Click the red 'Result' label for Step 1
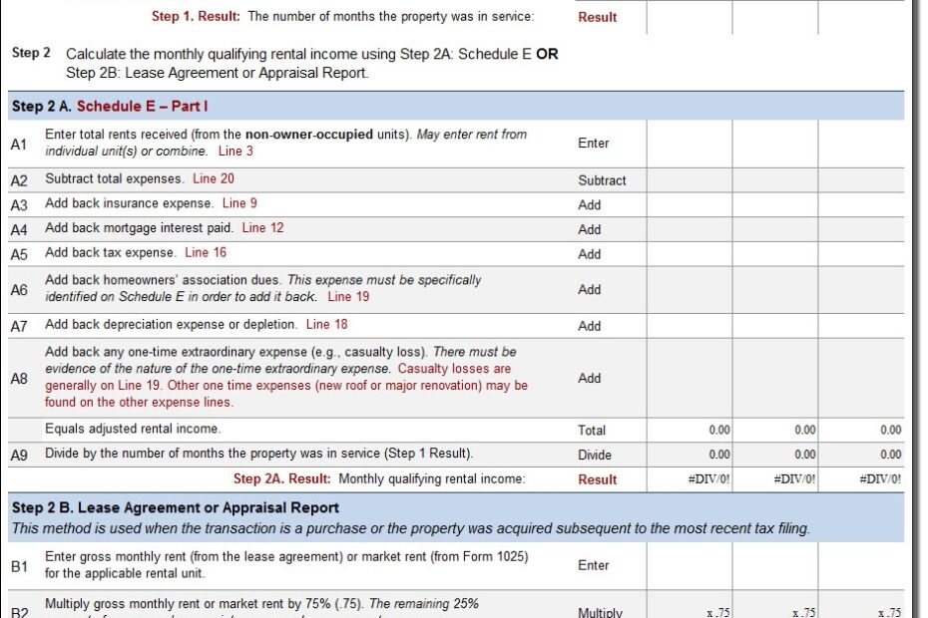The width and height of the screenshot is (928, 618). coord(597,18)
